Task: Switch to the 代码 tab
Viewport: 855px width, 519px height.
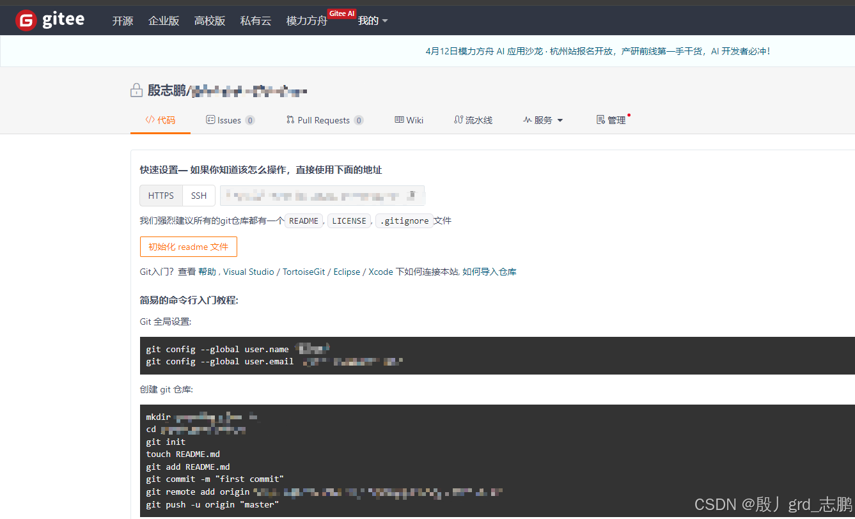Action: (x=160, y=120)
